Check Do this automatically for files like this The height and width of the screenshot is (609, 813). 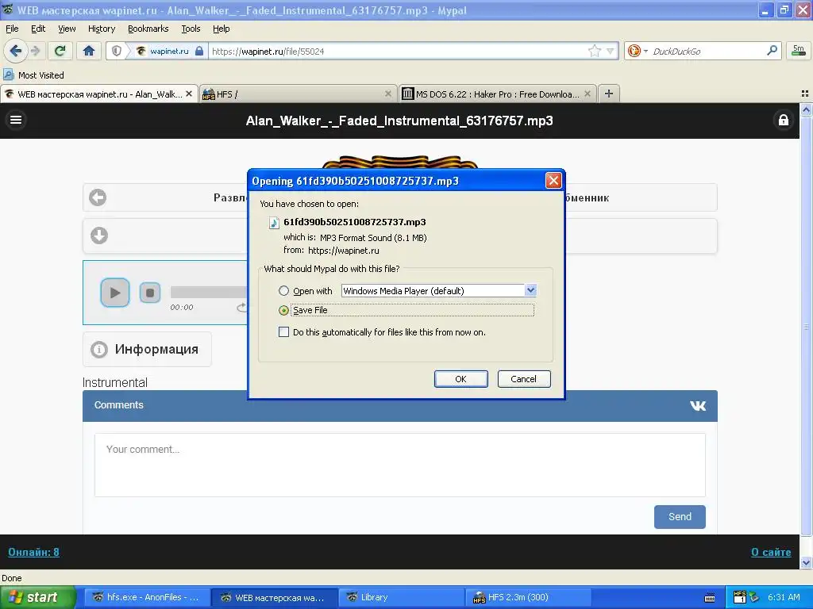(283, 332)
